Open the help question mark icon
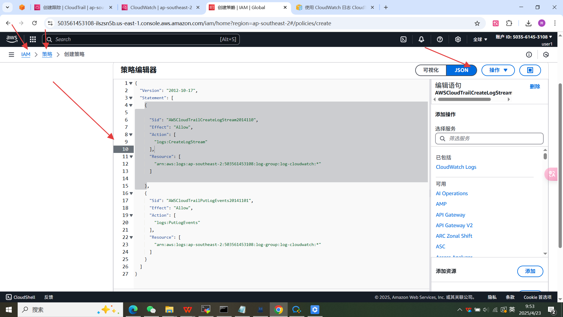 [x=440, y=39]
